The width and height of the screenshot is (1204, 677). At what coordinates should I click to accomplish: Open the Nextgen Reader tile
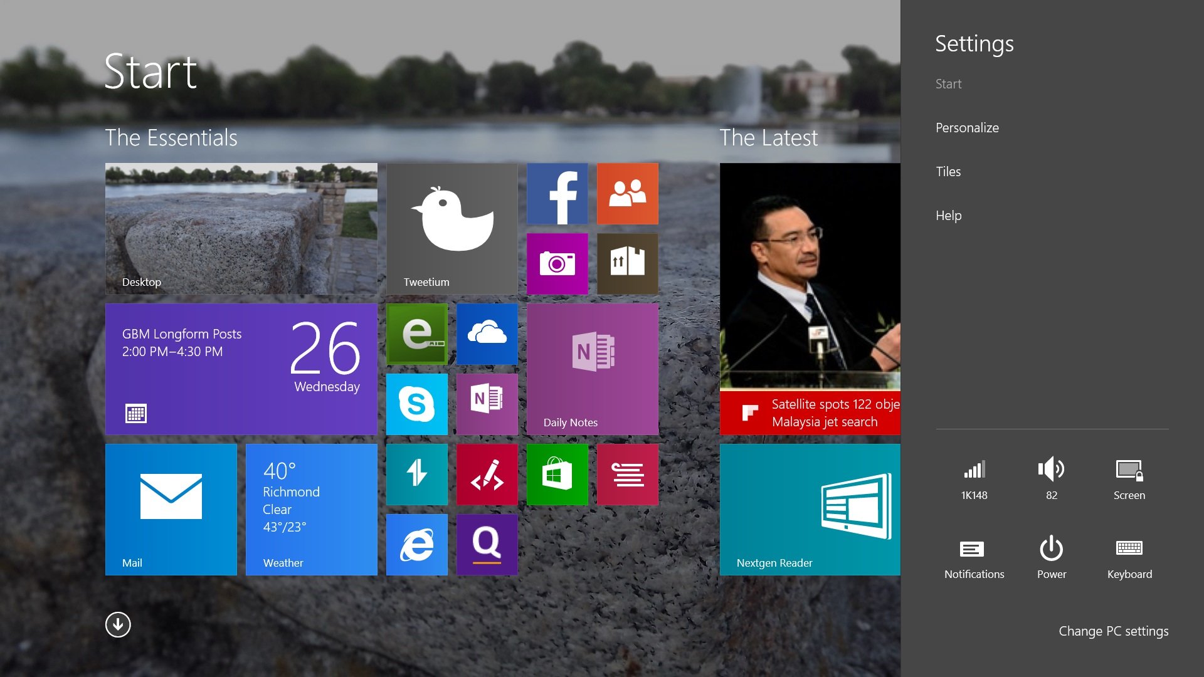(x=810, y=510)
